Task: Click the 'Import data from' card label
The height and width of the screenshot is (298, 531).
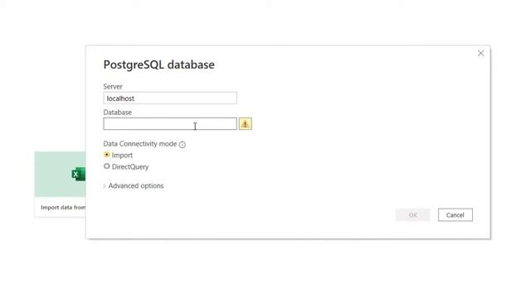Action: 63,208
